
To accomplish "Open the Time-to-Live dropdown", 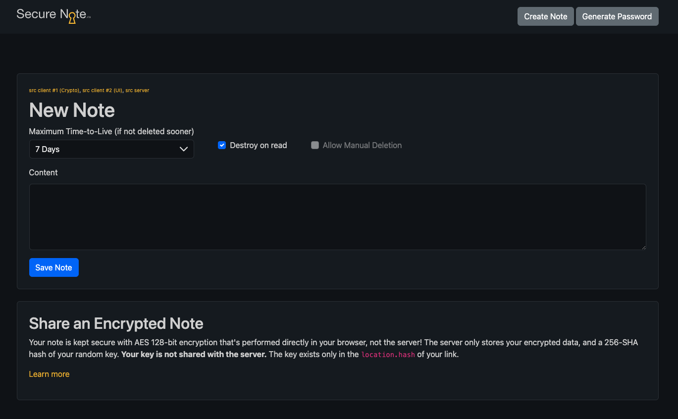I will (x=111, y=149).
